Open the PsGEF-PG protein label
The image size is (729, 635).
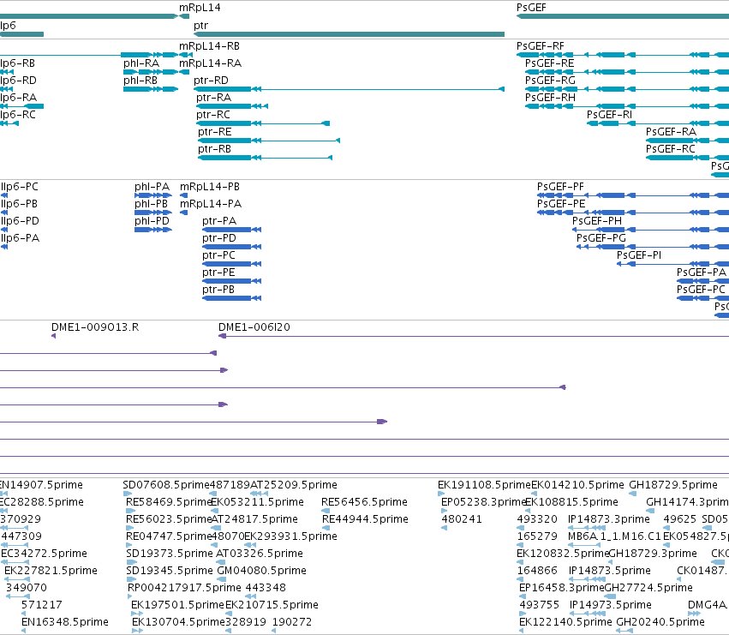coord(601,239)
